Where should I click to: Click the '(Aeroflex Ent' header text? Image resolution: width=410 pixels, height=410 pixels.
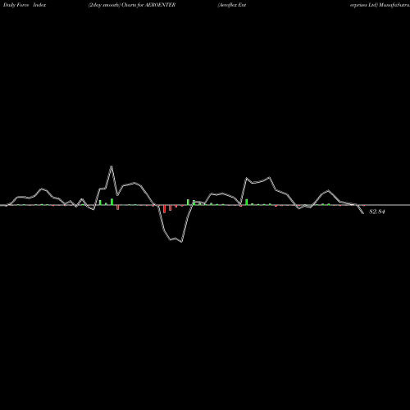(x=232, y=5)
